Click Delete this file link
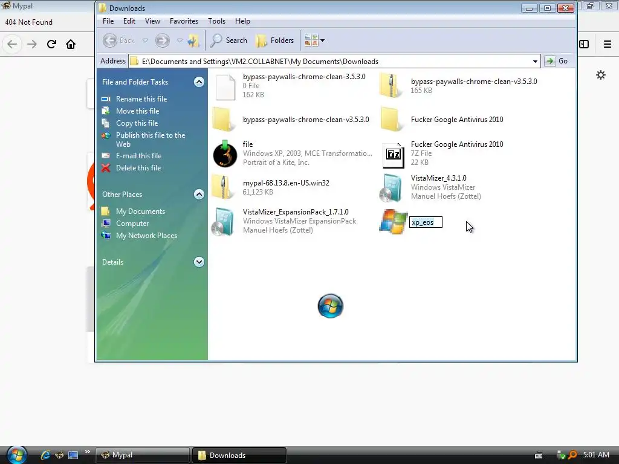 (138, 168)
